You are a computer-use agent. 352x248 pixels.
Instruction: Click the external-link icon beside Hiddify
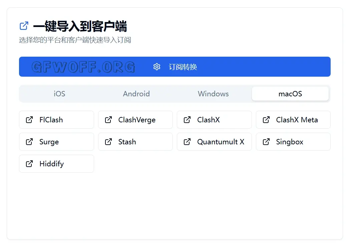pyautogui.click(x=29, y=164)
